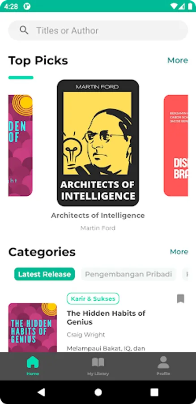Open the Architects of Intelligence cover
Screen dimensions: 196x404
coord(98,143)
